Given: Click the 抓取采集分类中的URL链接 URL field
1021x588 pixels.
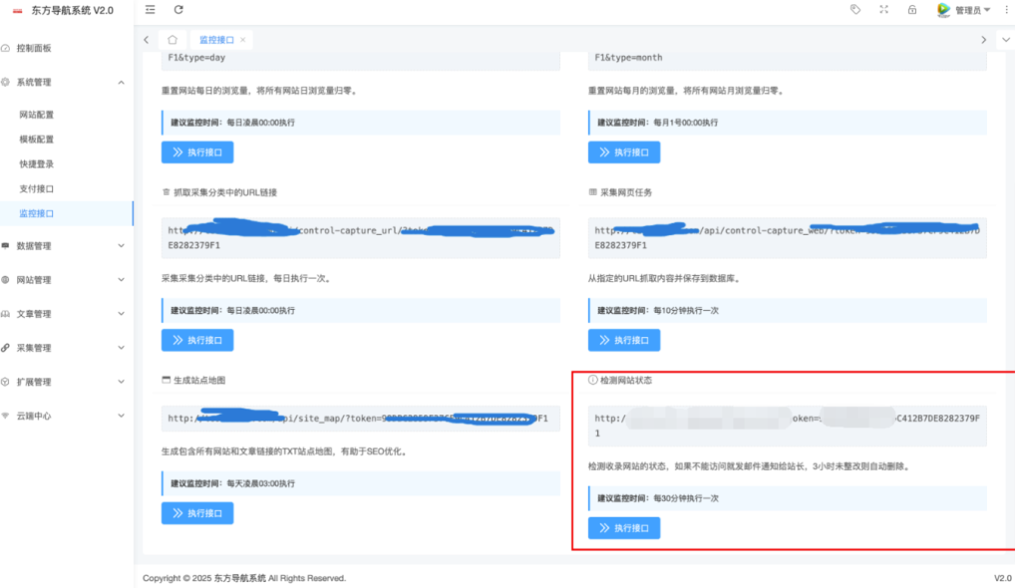Looking at the screenshot, I should point(361,237).
